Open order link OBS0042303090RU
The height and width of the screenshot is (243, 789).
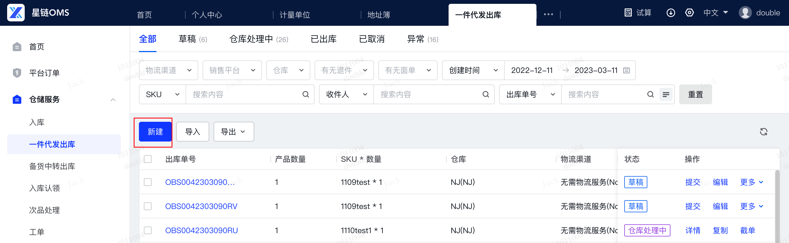coord(202,230)
